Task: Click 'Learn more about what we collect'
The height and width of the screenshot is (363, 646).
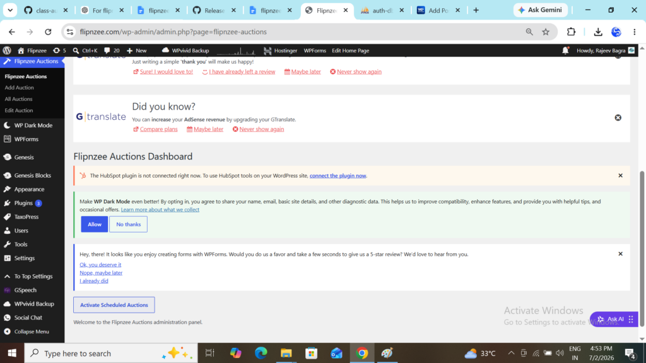Action: coord(160,209)
